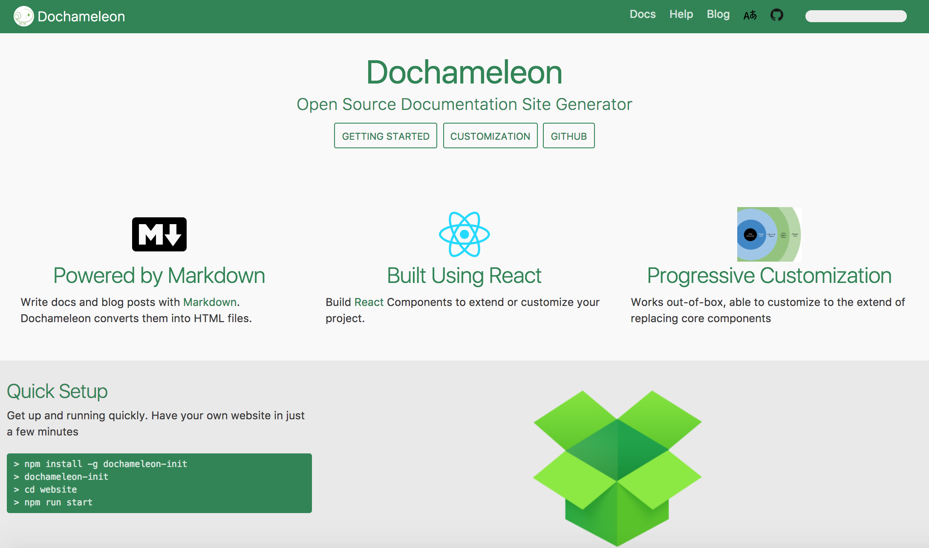Click the chameleon face inside the navbar circle
Screen dimensions: 929x548
tap(23, 16)
